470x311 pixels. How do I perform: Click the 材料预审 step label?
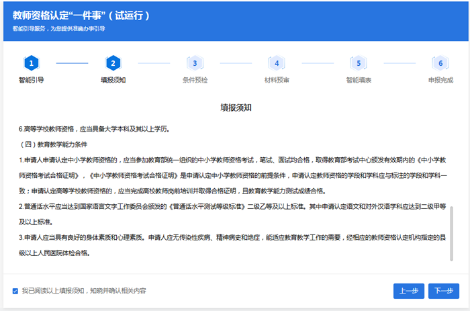coord(277,80)
